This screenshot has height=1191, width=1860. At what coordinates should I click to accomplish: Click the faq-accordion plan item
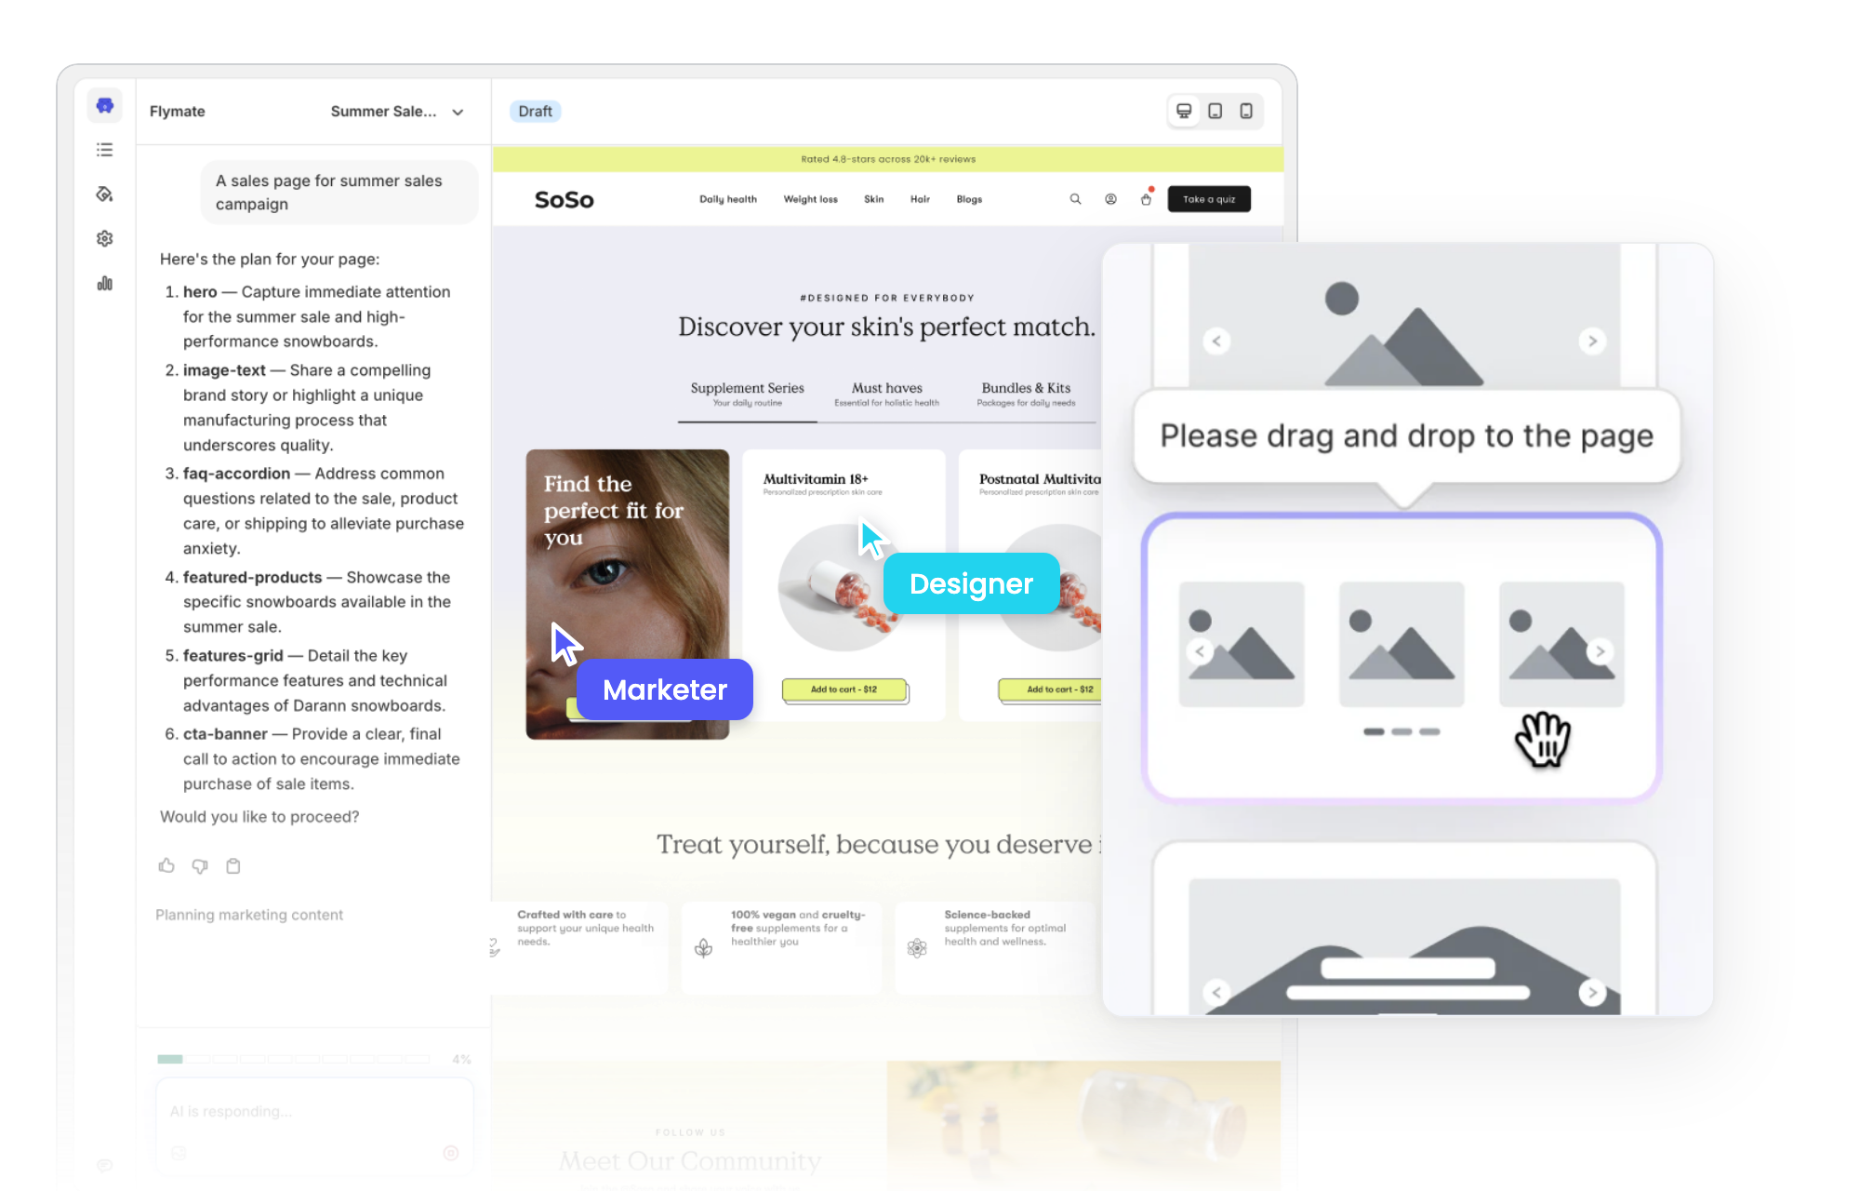point(316,511)
